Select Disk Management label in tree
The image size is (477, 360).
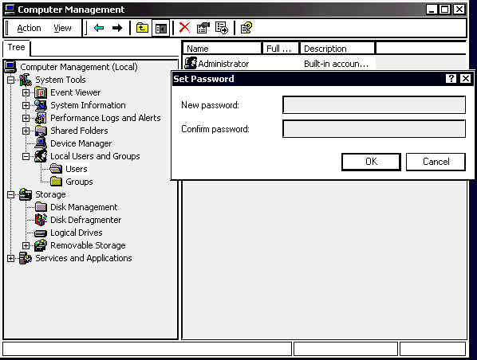pos(84,207)
